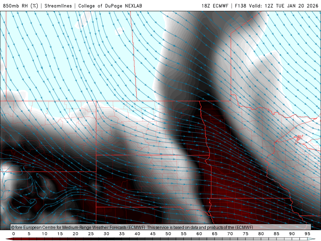
Task: Click "College of DuPage NEXLAB" header text
Action: point(110,6)
